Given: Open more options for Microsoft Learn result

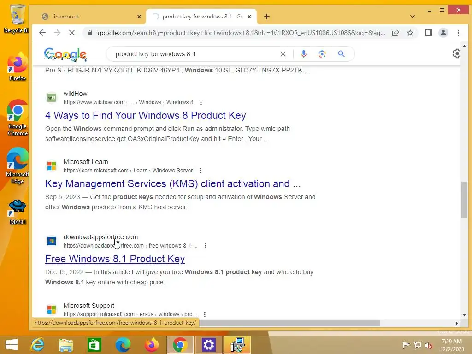Looking at the screenshot, I should click(201, 171).
